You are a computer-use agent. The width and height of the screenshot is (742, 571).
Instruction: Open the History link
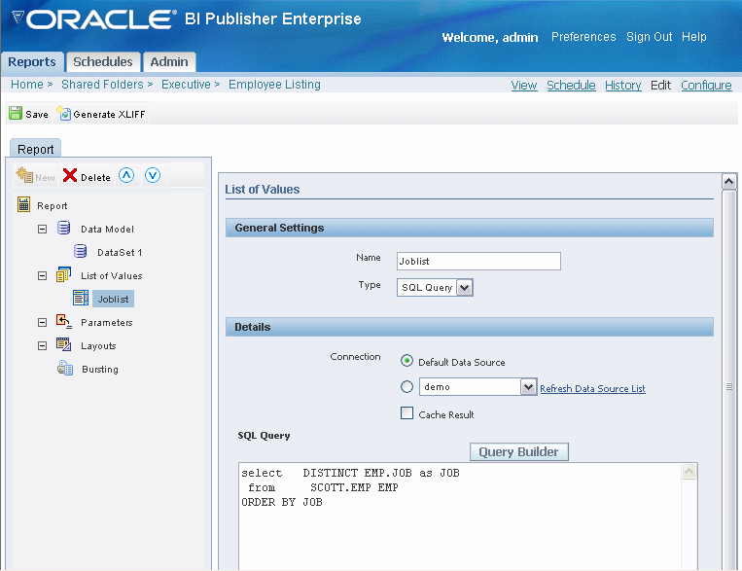tap(622, 86)
